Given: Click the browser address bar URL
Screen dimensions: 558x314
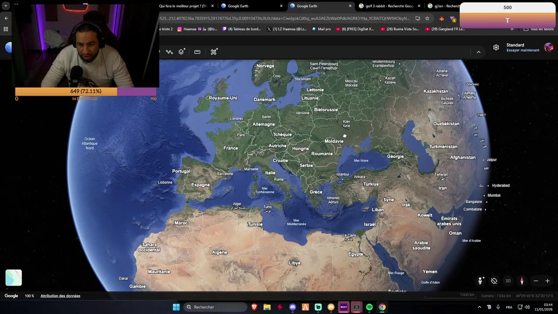Looking at the screenshot, I should click(x=284, y=18).
